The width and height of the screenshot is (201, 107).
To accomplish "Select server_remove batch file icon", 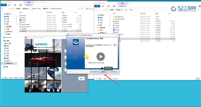I will (20, 27).
